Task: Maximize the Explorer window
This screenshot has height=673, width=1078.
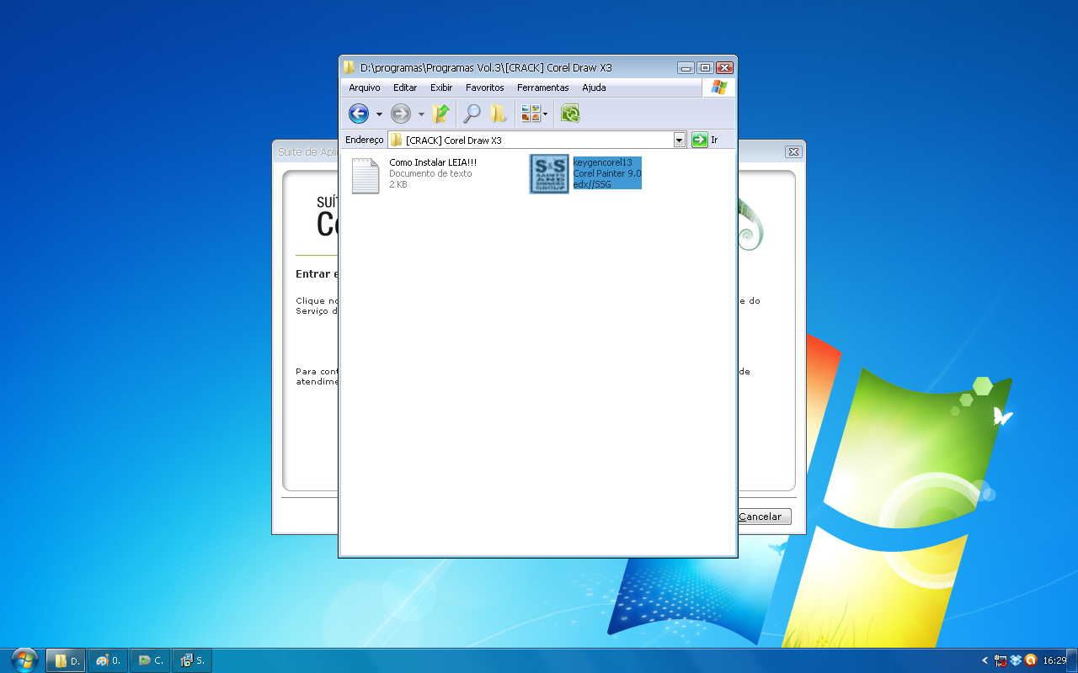Action: pyautogui.click(x=705, y=68)
